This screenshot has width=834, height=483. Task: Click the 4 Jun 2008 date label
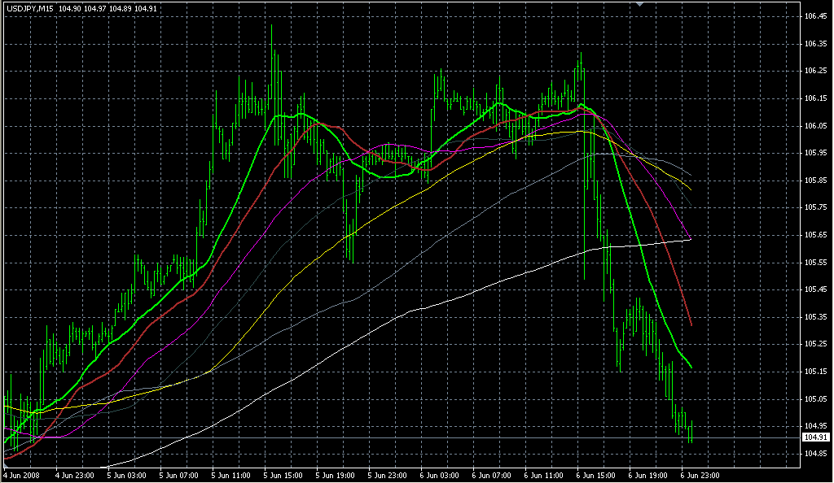tap(22, 474)
